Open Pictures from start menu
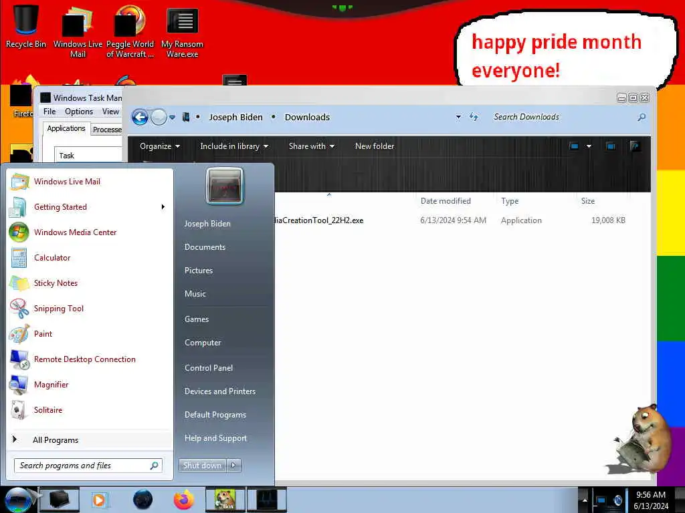This screenshot has width=685, height=513. (198, 271)
